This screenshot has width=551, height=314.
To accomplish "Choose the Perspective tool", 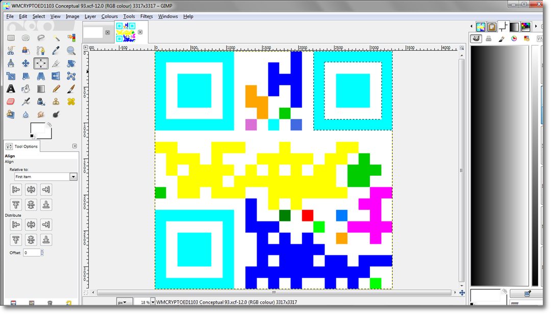I will pos(41,76).
